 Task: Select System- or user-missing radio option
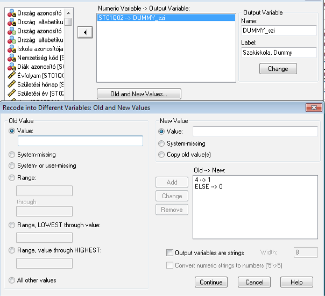pos(12,166)
